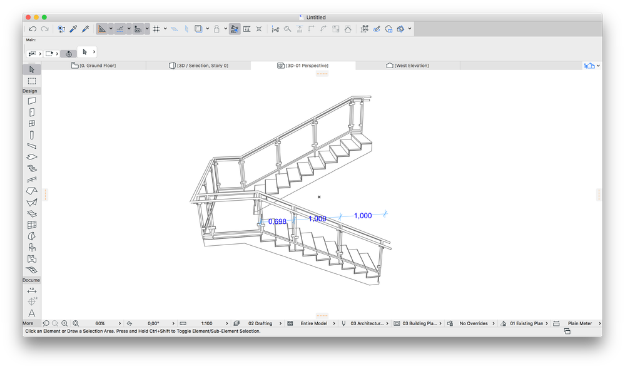This screenshot has width=625, height=369.
Task: Click the 0,00° orientation value
Action: click(153, 323)
